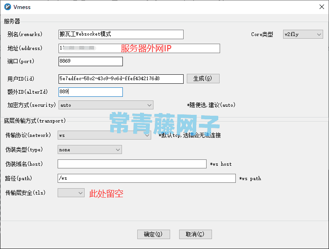Edit the alias (remarks) field
Screen dimensions: 329x249
tap(121, 34)
